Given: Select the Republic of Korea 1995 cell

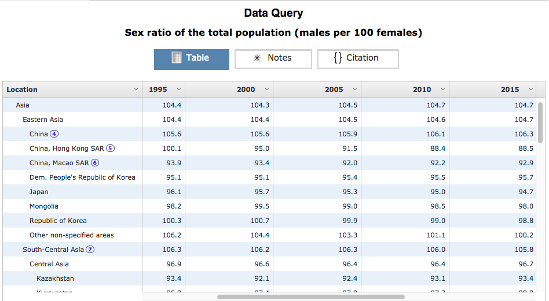Looking at the screenshot, I should coord(172,221).
